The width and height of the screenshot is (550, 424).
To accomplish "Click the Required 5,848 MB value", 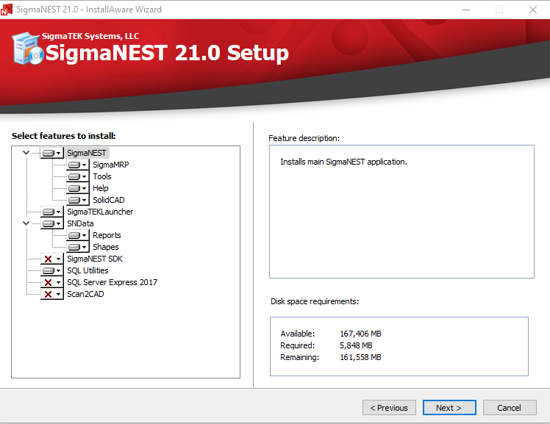I will pos(356,345).
